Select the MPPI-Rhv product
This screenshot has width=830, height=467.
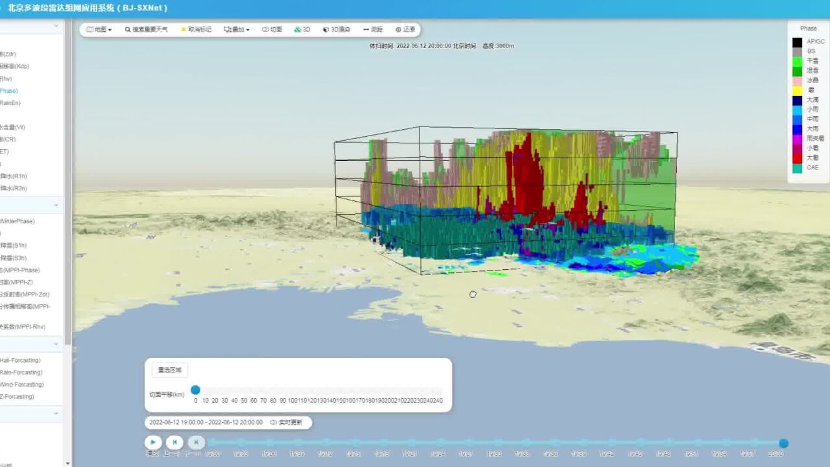(x=23, y=327)
